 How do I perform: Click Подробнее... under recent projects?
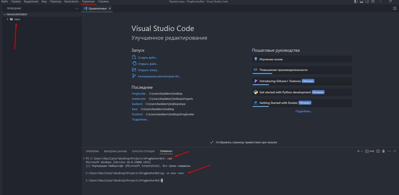140,119
